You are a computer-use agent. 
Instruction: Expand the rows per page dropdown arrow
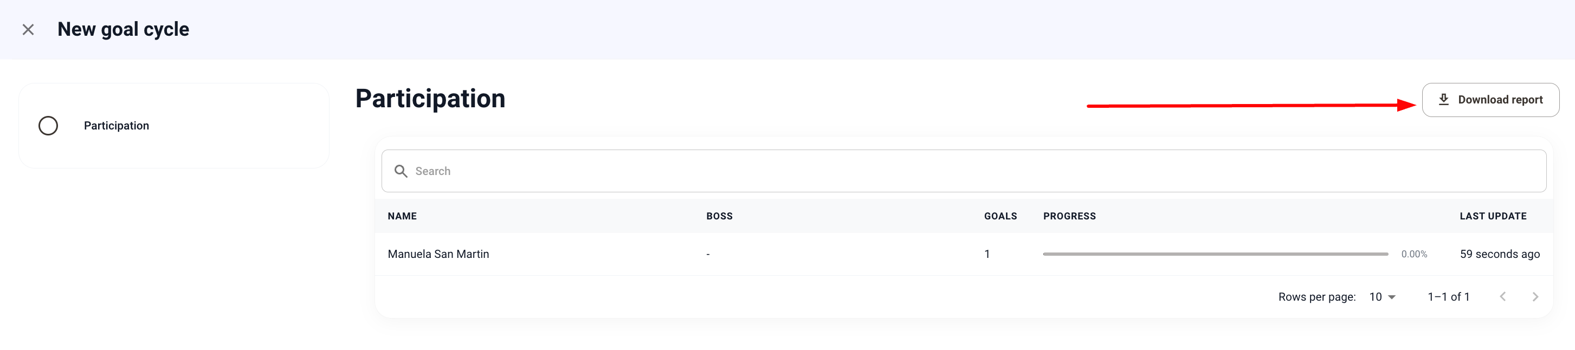coord(1392,297)
